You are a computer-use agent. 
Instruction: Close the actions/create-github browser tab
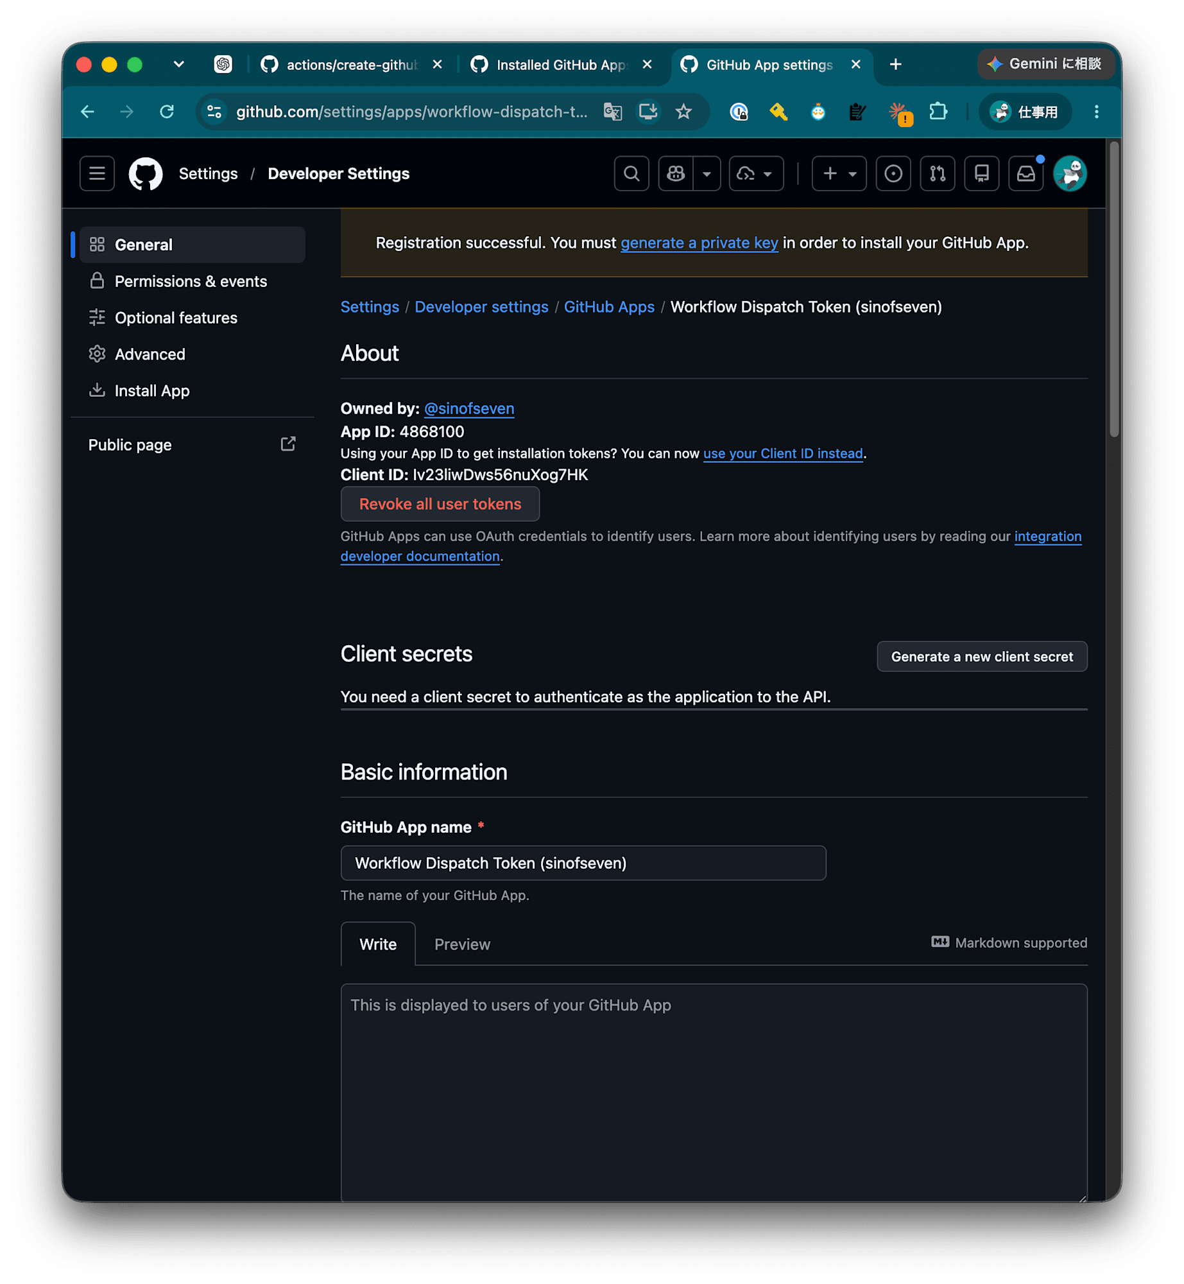(x=437, y=64)
